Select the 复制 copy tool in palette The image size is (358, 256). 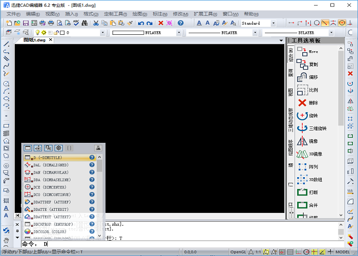[307, 64]
